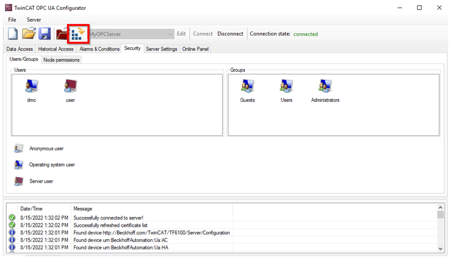Activate configuration with blue squares icon
This screenshot has height=259, width=452.
coord(78,34)
